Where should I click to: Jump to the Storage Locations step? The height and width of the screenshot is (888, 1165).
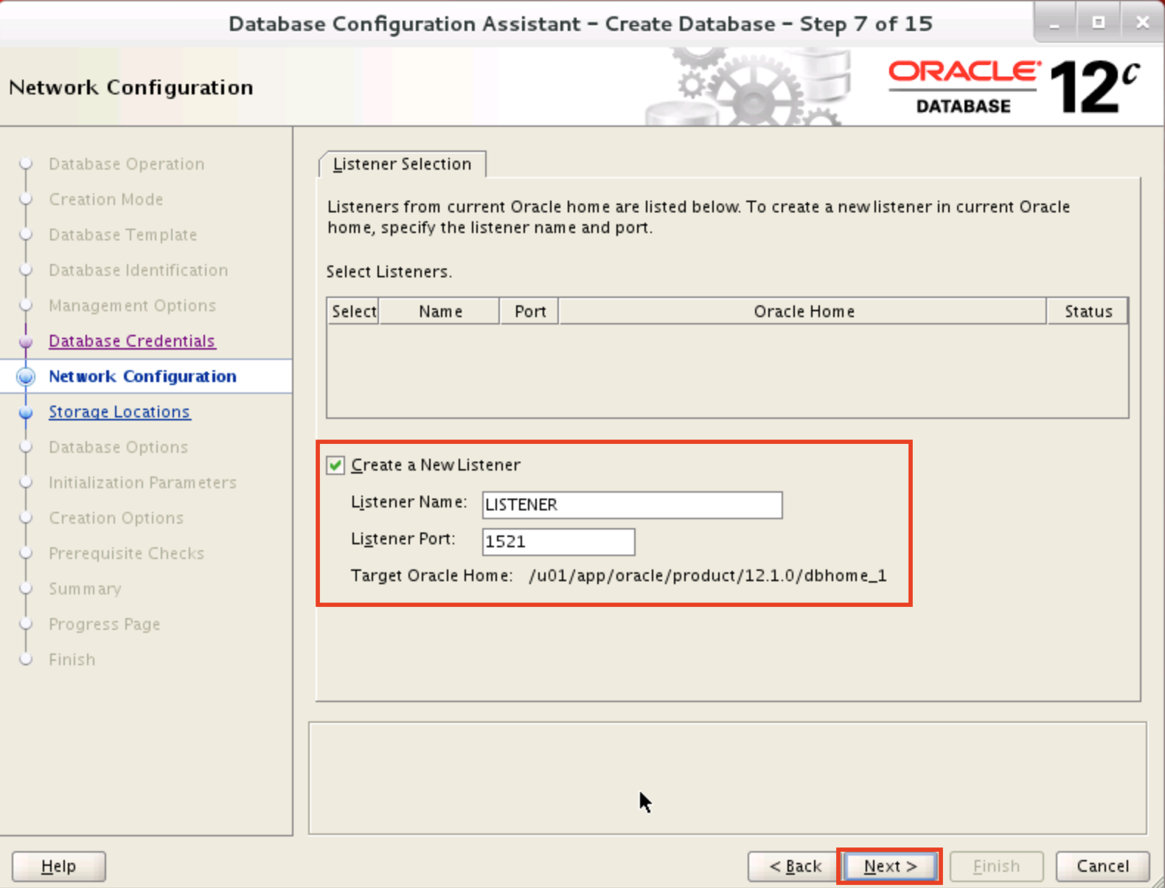tap(119, 412)
